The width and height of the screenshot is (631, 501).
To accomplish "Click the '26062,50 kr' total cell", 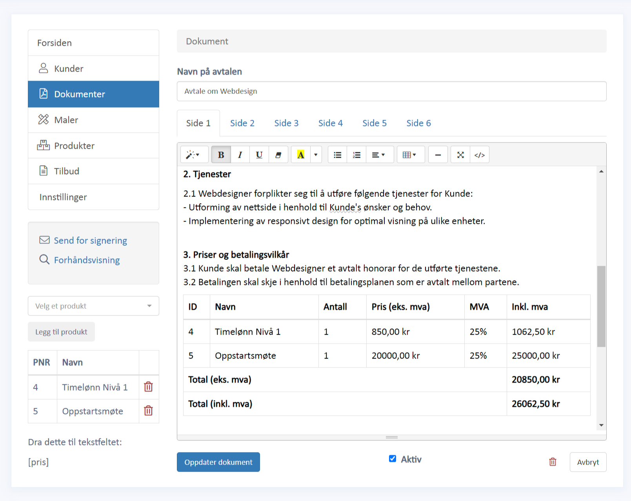I will click(548, 404).
